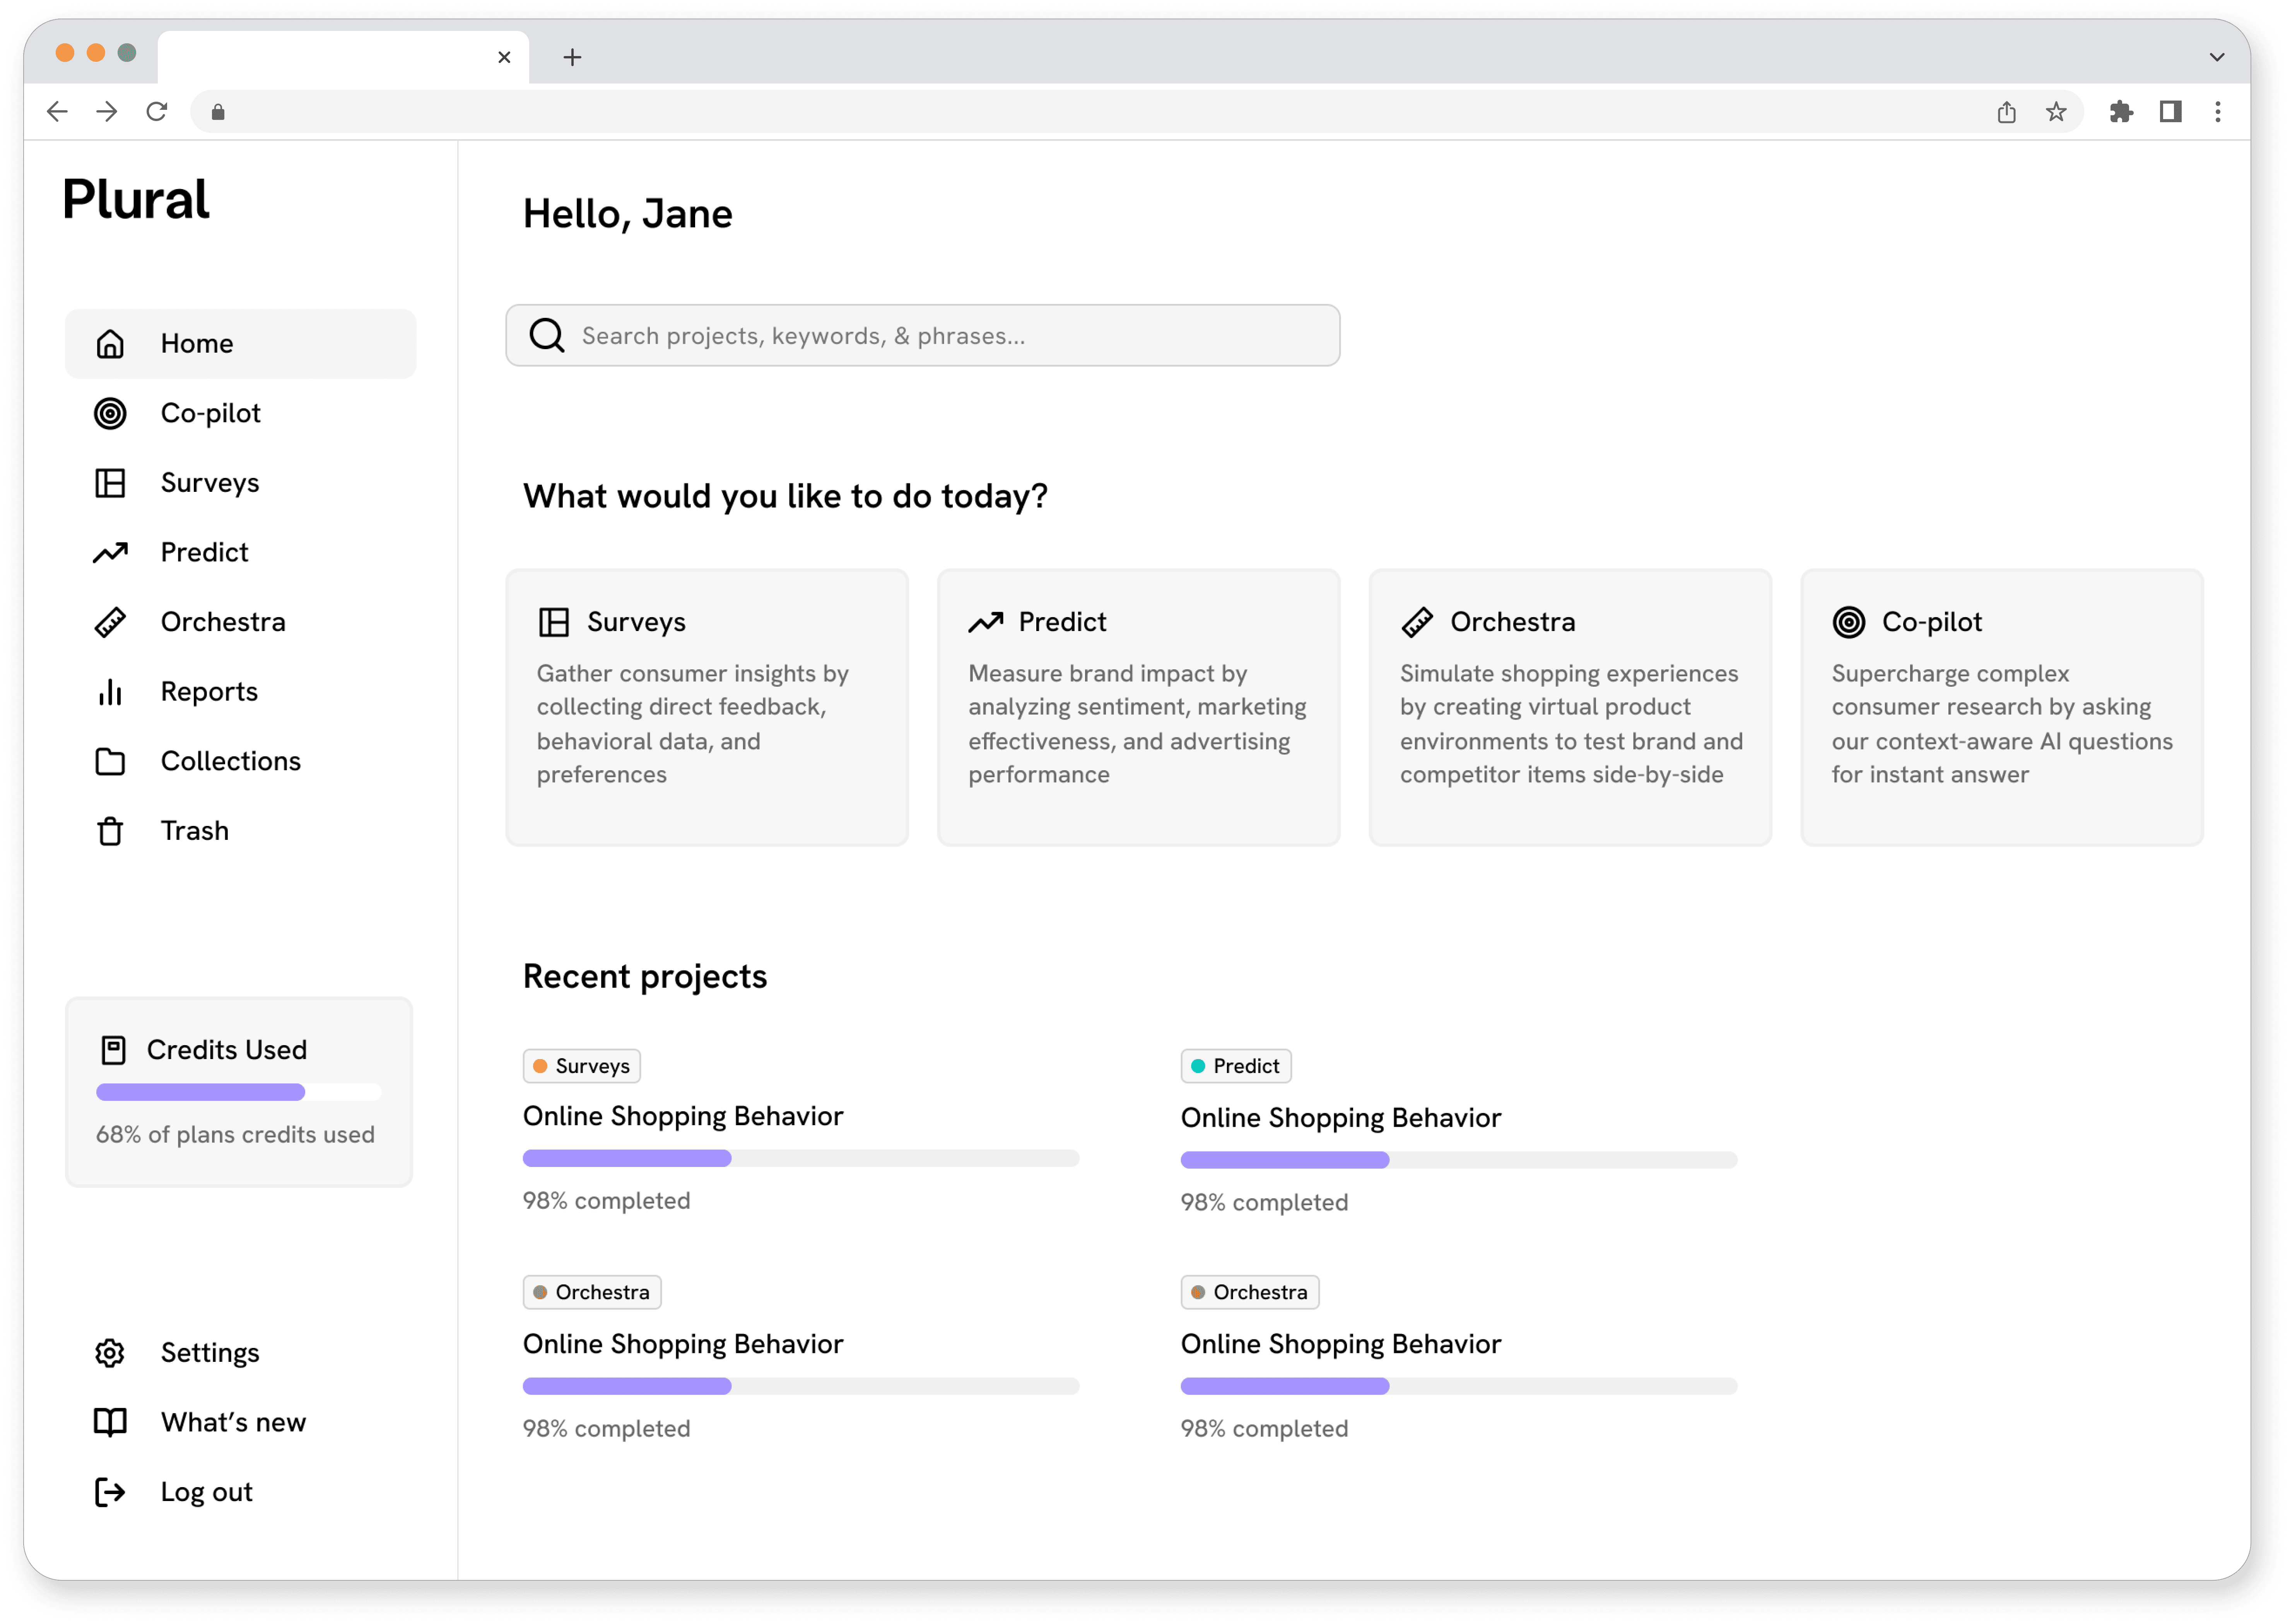The height and width of the screenshot is (1624, 2290).
Task: Click the orange-dot Surveys project tag
Action: click(581, 1066)
